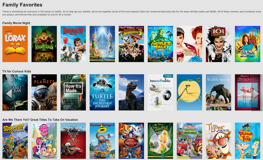Click the 101 Dalmatians poster
Screen dimensions: 263x160
point(219,44)
